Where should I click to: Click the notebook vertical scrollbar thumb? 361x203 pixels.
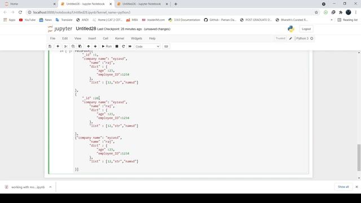coord(359,158)
